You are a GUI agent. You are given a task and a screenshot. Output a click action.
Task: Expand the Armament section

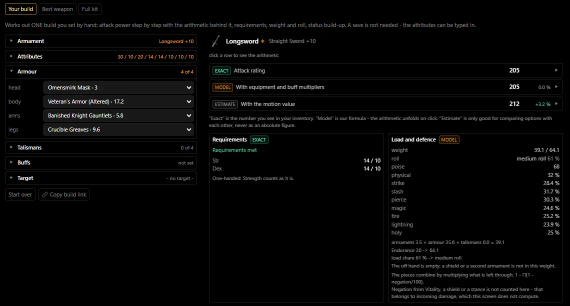point(101,41)
